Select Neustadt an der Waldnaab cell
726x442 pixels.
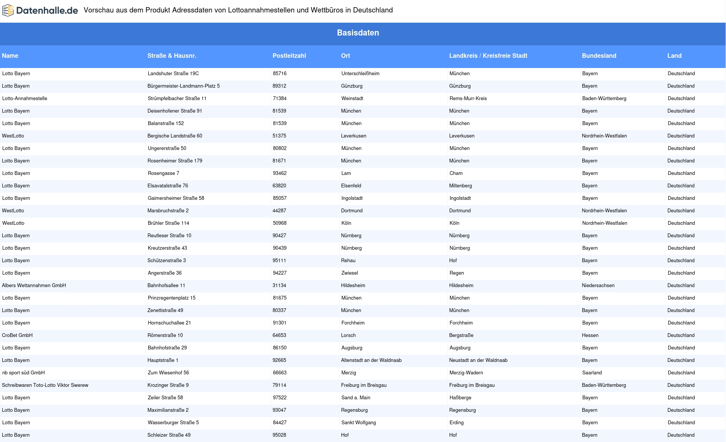(x=478, y=360)
